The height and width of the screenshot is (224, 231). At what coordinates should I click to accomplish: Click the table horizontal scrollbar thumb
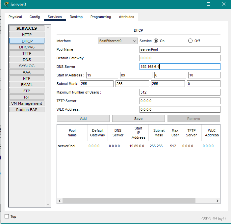coord(129,201)
